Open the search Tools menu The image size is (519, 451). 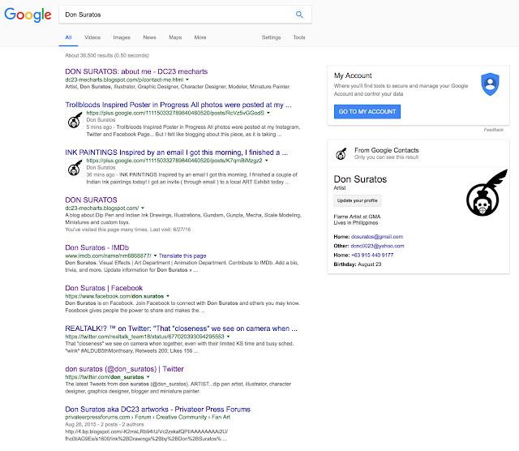pyautogui.click(x=299, y=37)
